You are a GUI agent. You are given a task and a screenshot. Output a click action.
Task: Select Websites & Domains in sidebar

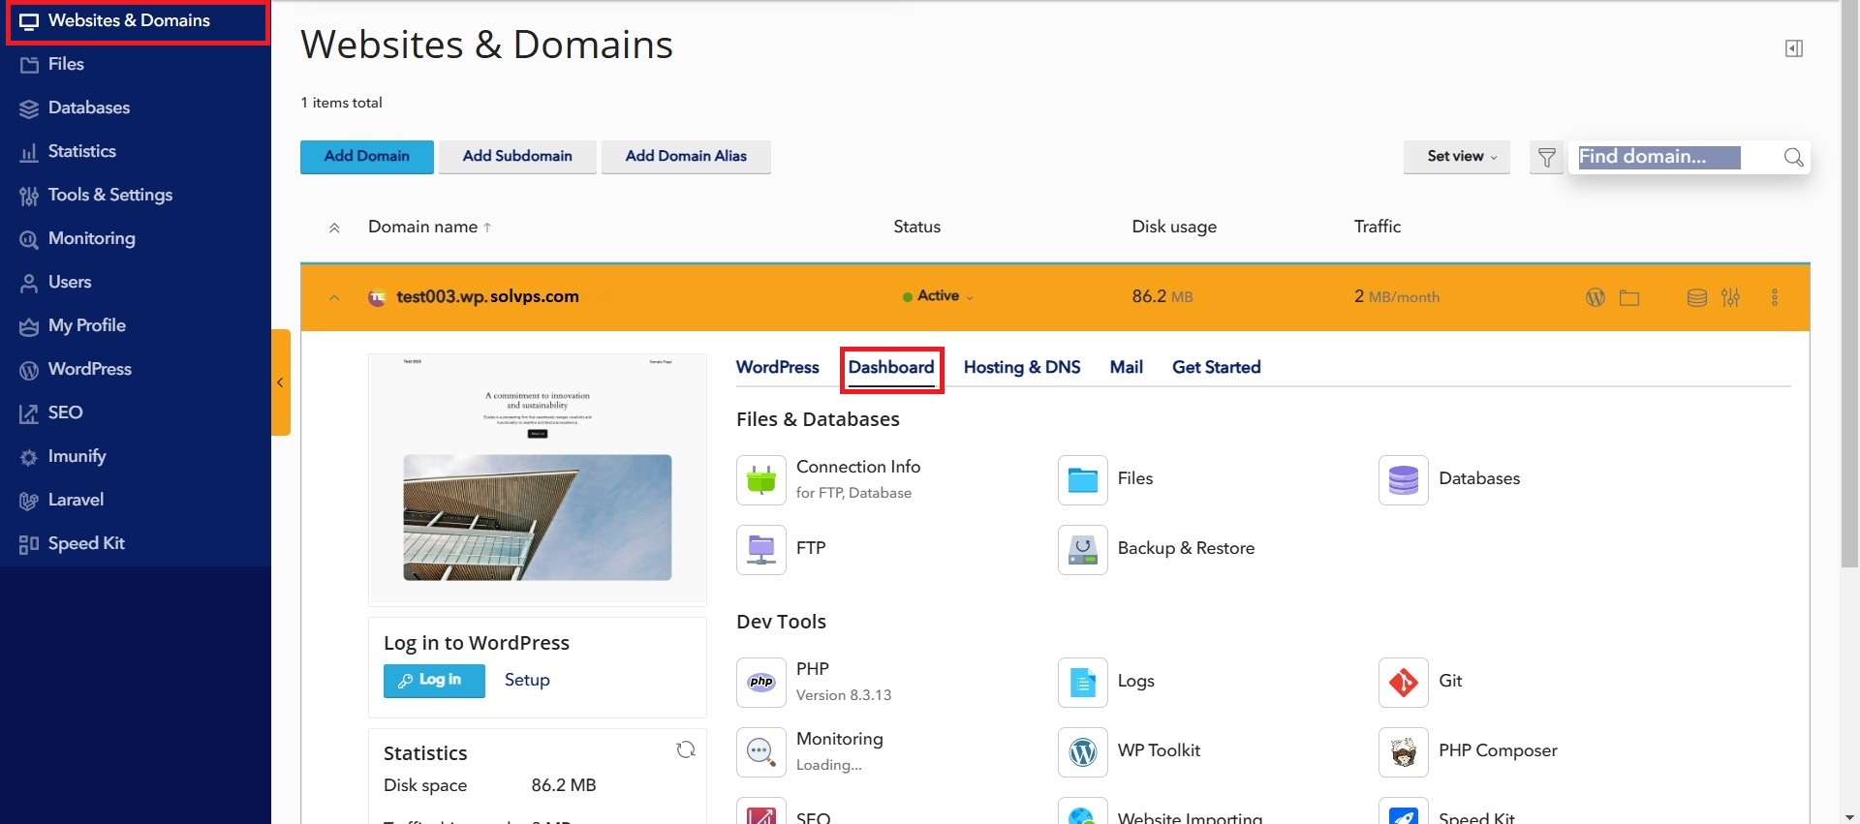138,21
